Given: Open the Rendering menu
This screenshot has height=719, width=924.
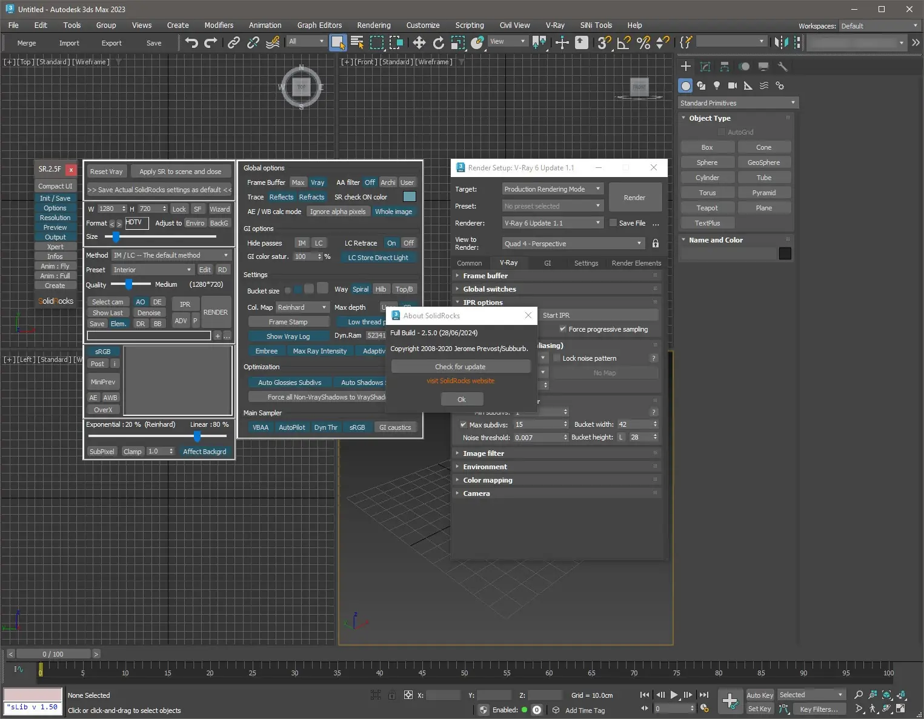Looking at the screenshot, I should [373, 25].
